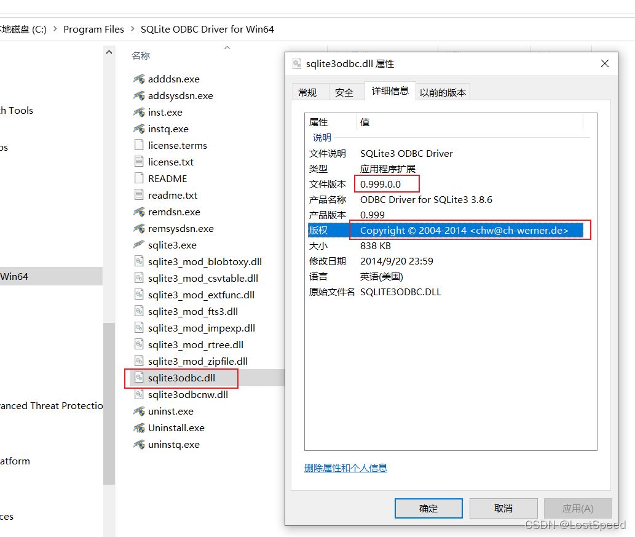Click the properties dialog title bar icon

[297, 63]
